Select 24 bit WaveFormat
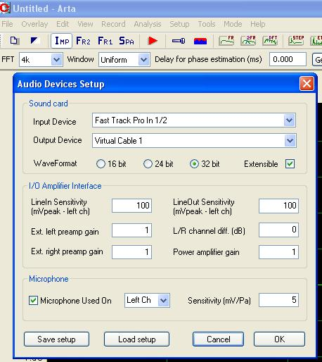The width and height of the screenshot is (322, 362). click(148, 164)
